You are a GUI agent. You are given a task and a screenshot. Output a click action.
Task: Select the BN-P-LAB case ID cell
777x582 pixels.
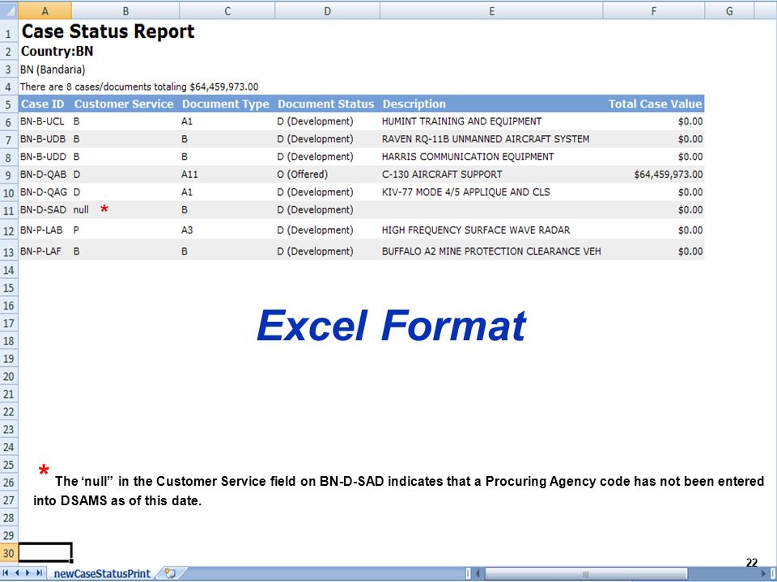(45, 230)
